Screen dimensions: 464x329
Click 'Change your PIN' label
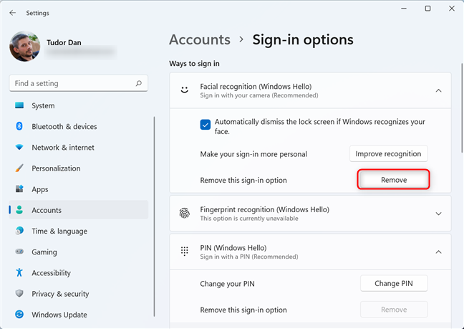click(227, 284)
